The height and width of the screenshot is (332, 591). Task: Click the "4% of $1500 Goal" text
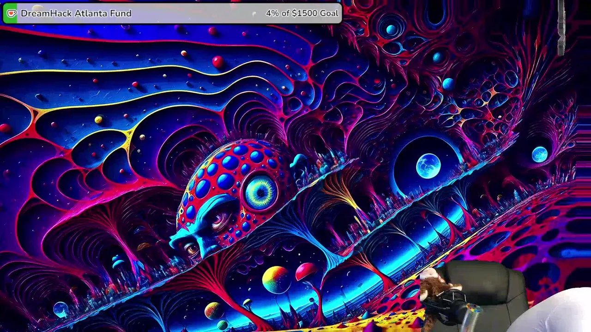302,13
